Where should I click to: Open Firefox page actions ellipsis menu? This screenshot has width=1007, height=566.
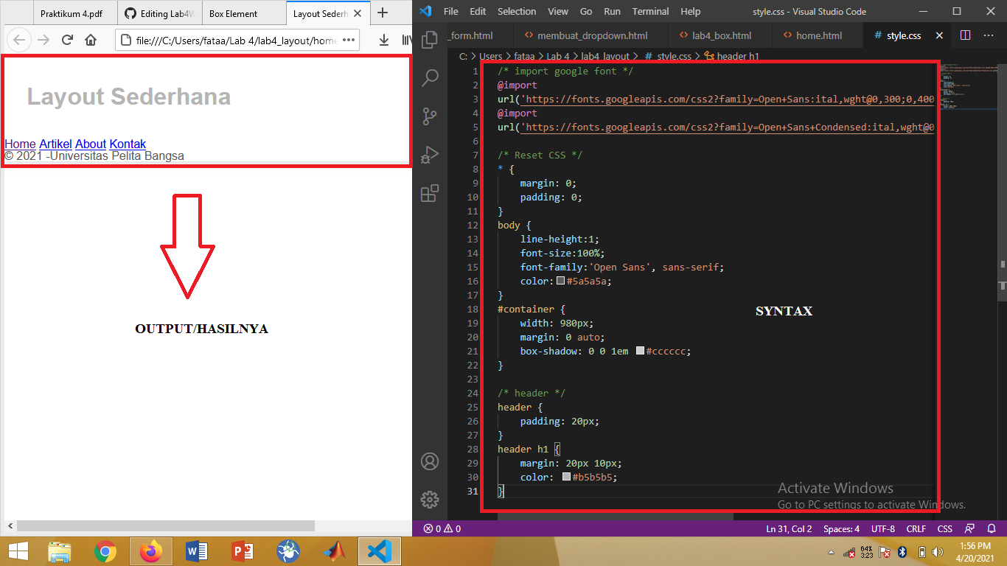(x=348, y=41)
